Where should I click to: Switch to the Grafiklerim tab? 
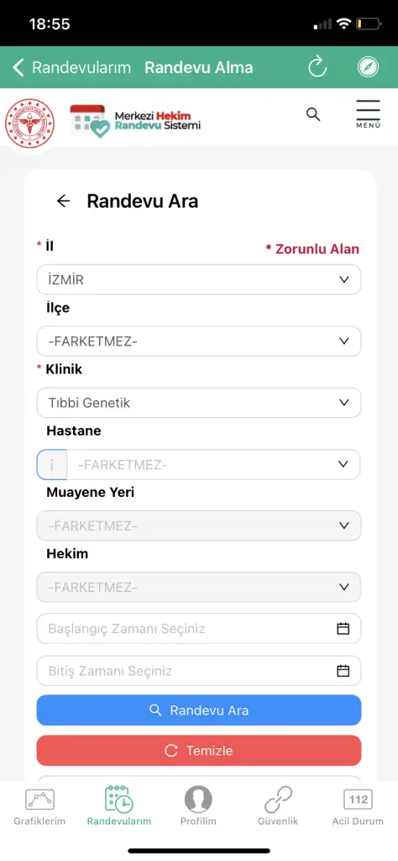[39, 806]
